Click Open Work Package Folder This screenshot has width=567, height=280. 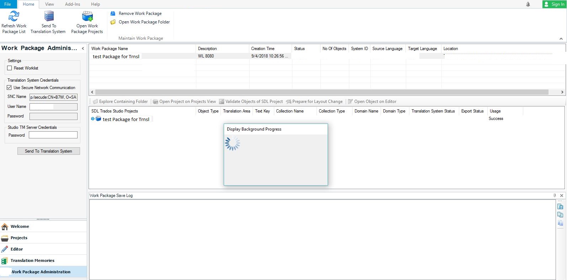[144, 22]
